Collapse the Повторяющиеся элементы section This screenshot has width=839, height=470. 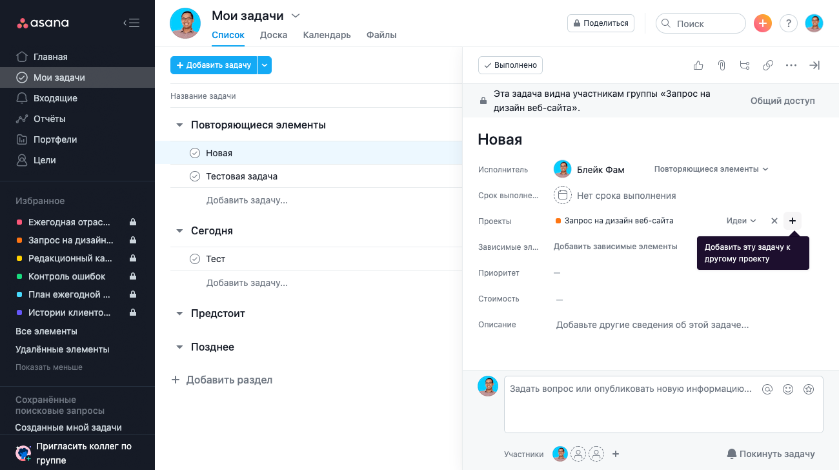pos(179,125)
